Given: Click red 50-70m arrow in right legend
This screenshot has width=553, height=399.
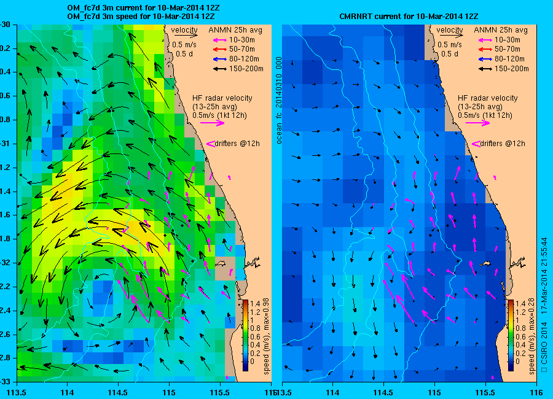Looking at the screenshot, I should pyautogui.click(x=485, y=49).
